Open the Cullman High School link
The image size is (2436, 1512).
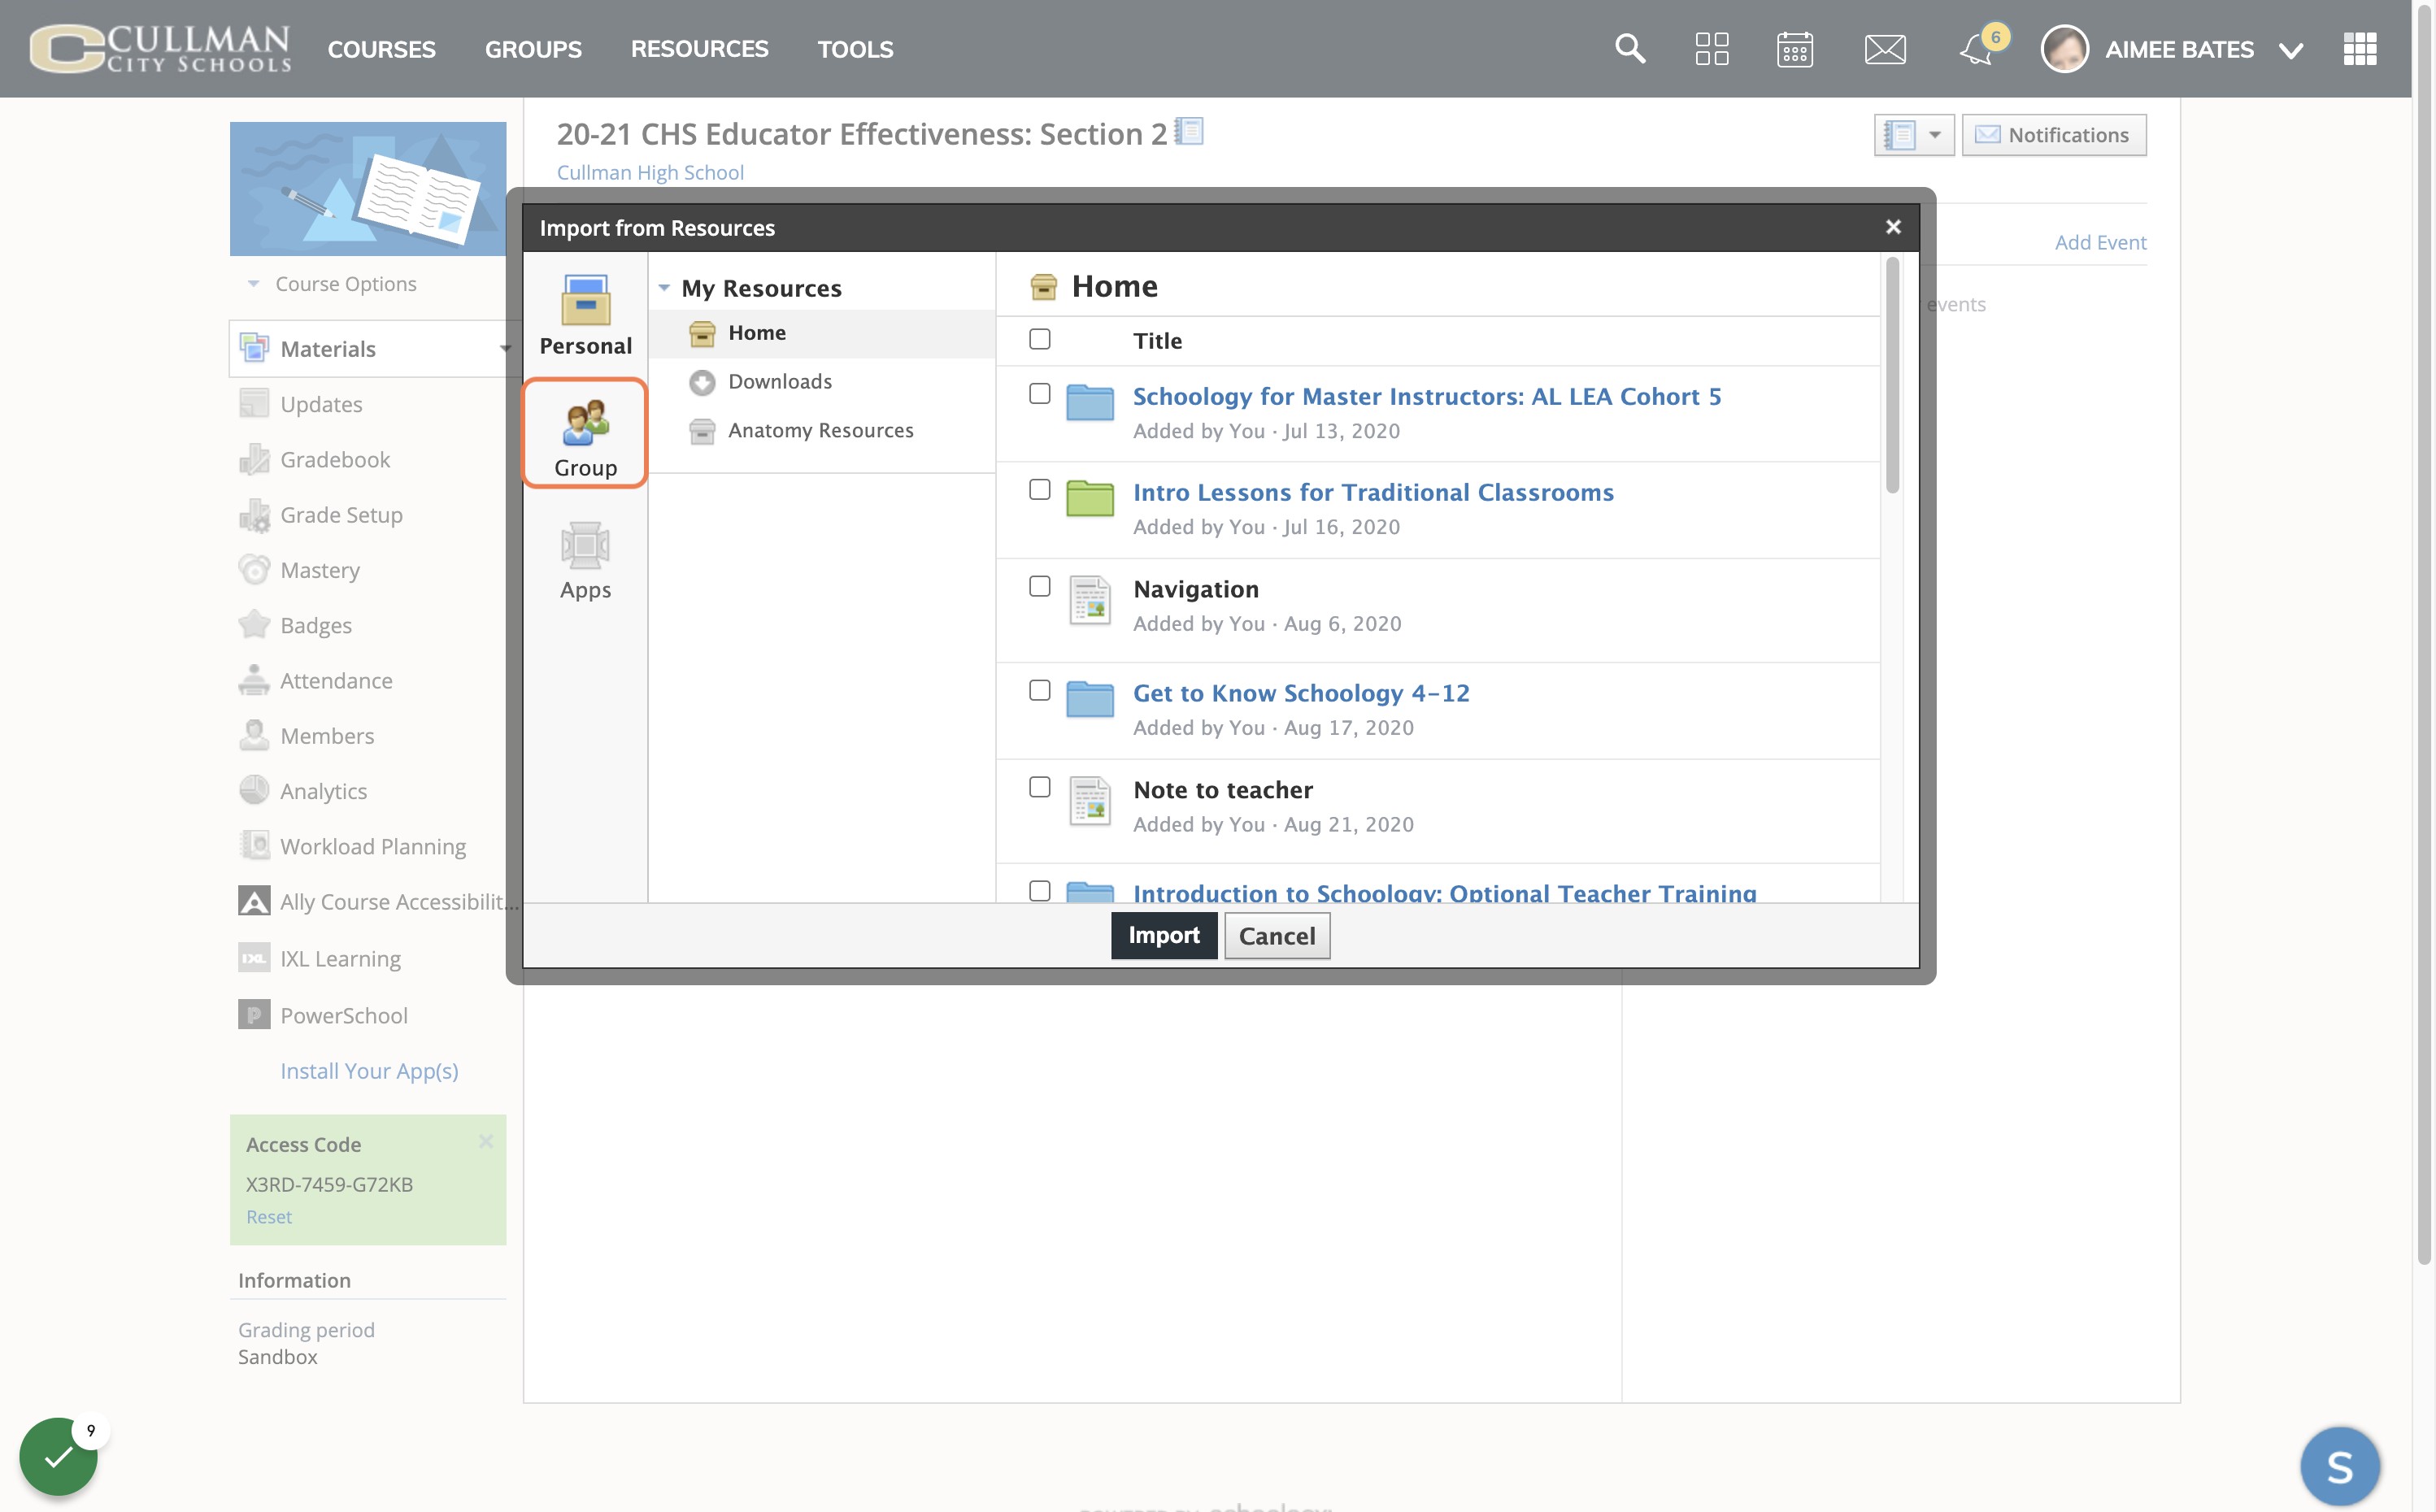650,172
